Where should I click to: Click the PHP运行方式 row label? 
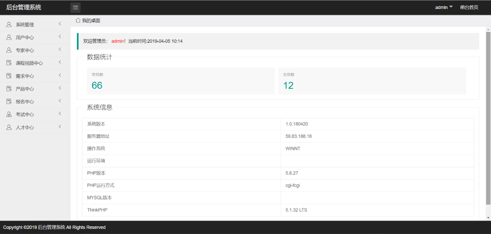[x=101, y=185]
